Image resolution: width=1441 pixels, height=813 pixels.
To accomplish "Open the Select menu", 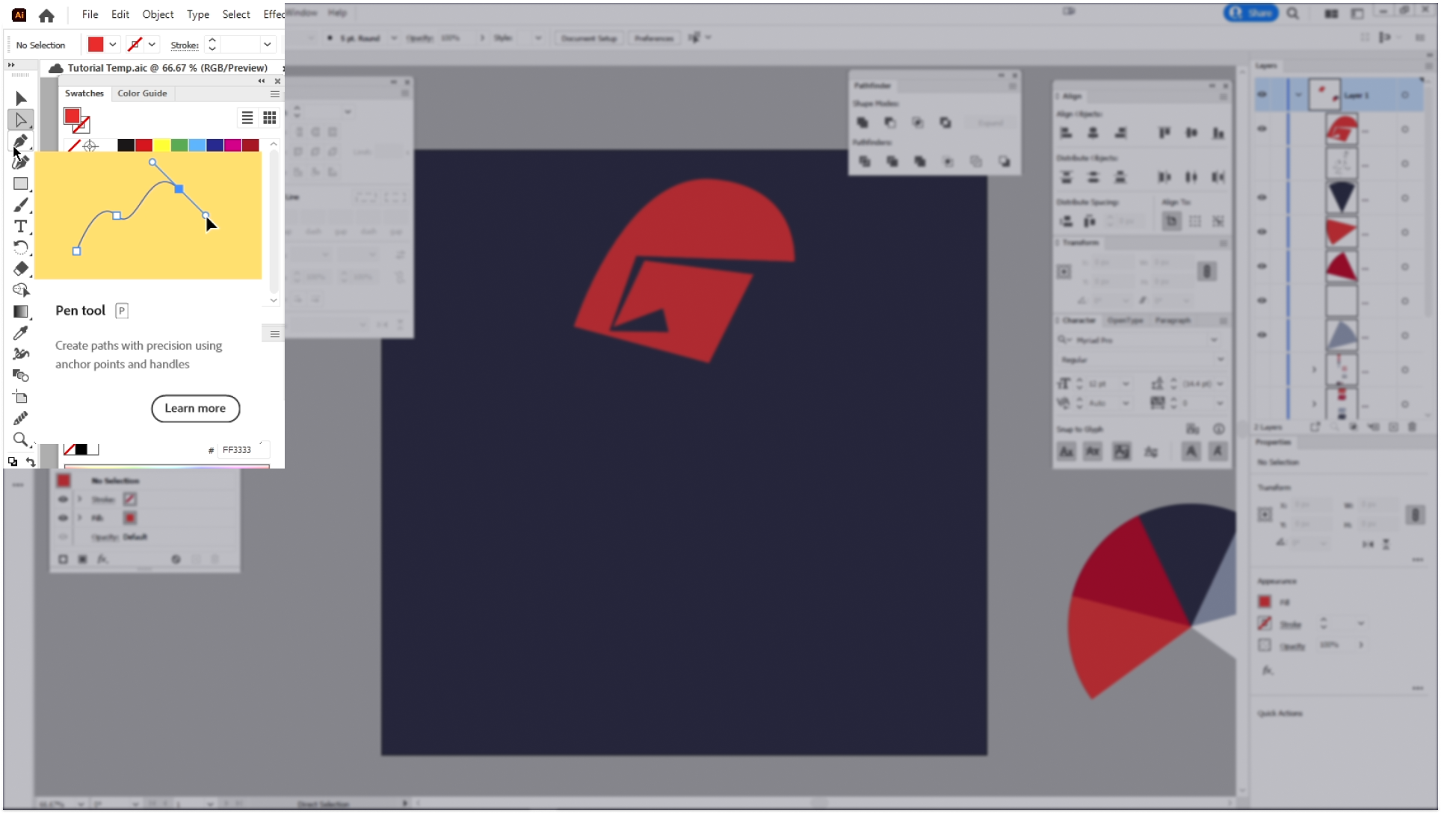I will tap(236, 14).
